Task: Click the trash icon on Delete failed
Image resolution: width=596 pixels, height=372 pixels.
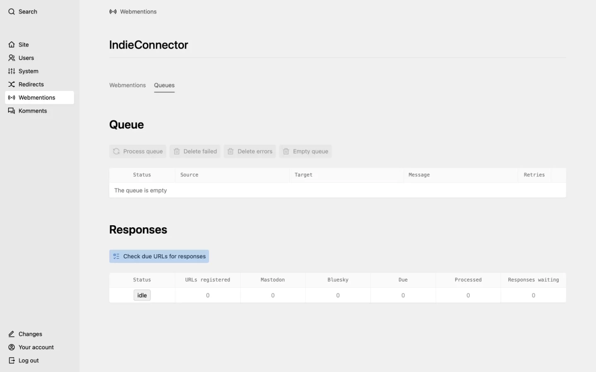Action: tap(177, 151)
